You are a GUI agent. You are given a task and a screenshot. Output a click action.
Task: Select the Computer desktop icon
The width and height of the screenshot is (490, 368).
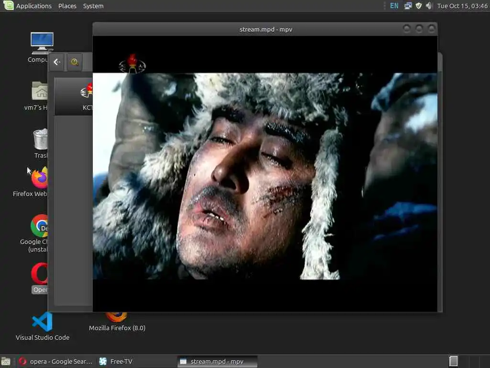click(39, 47)
